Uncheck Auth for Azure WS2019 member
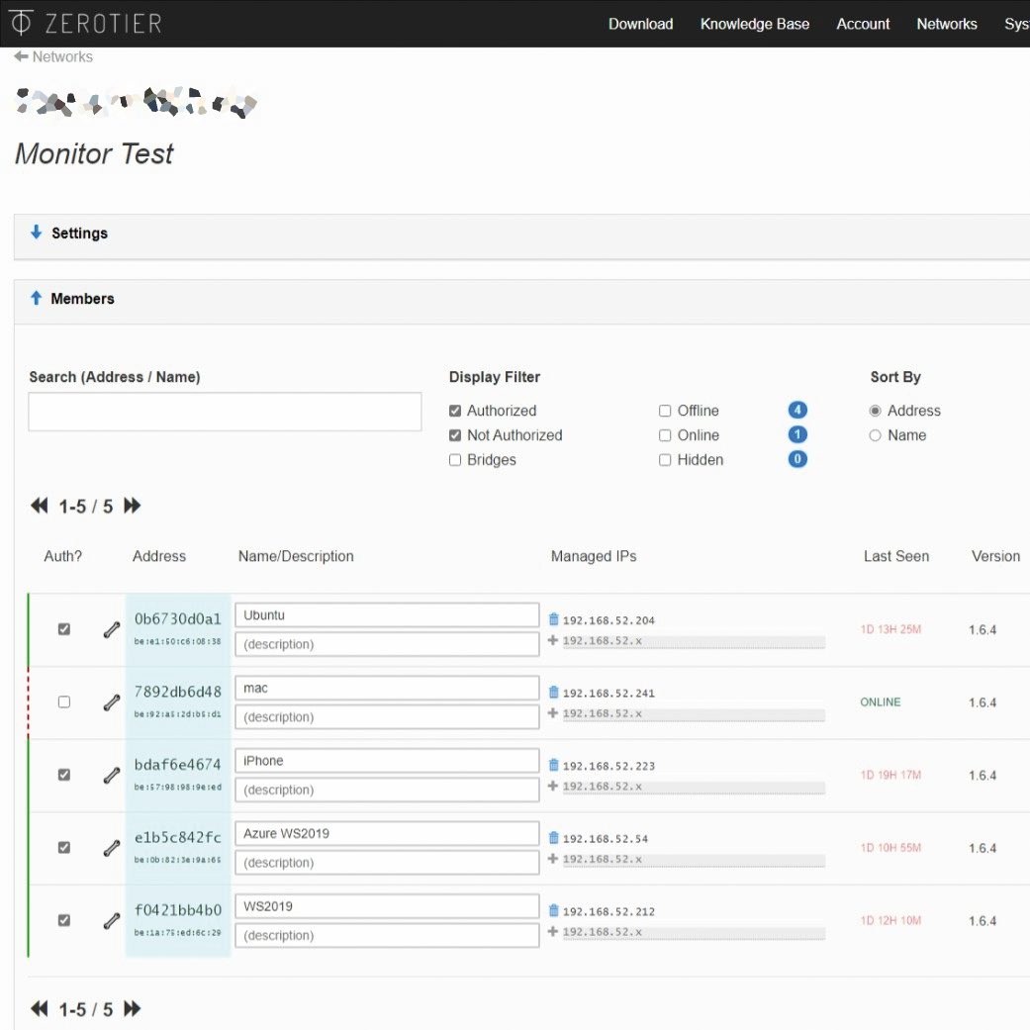1030x1030 pixels. click(63, 847)
